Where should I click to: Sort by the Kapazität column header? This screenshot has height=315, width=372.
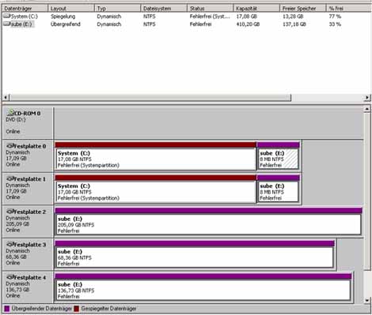coord(256,9)
